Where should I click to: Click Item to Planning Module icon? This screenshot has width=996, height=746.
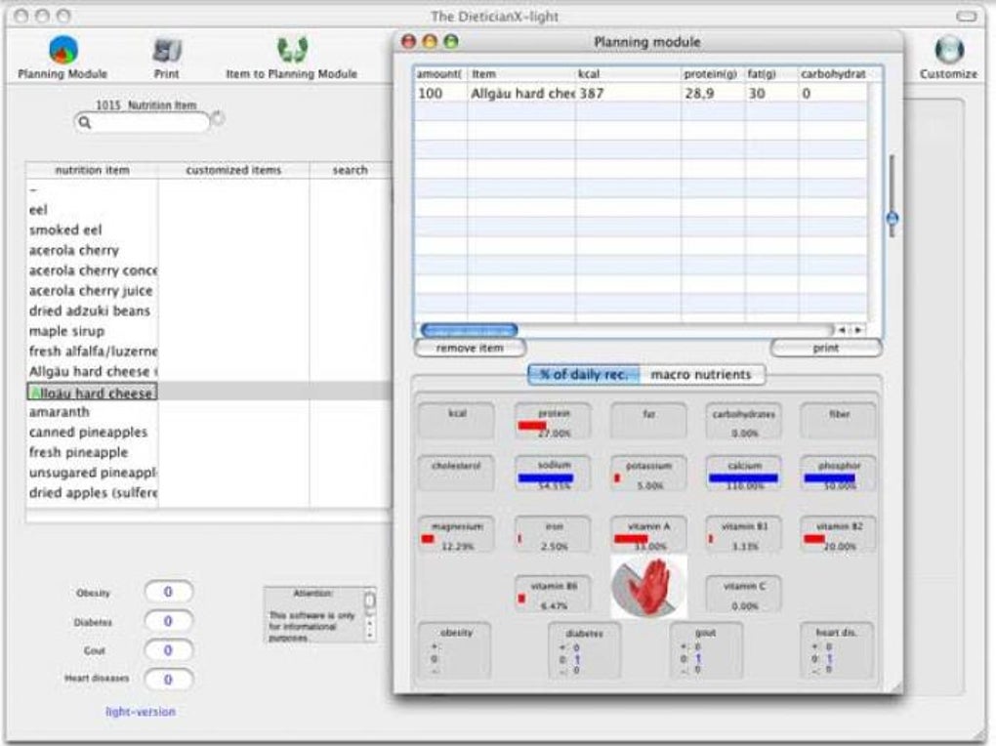tap(292, 50)
